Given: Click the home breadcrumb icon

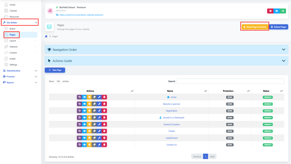Looking at the screenshot, I should pyautogui.click(x=46, y=37).
